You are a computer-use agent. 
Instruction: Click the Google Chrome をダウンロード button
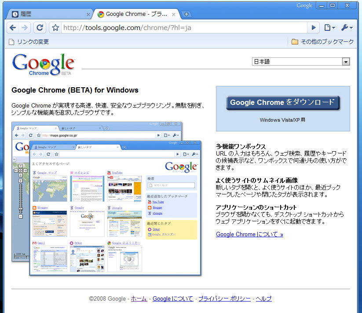click(283, 102)
